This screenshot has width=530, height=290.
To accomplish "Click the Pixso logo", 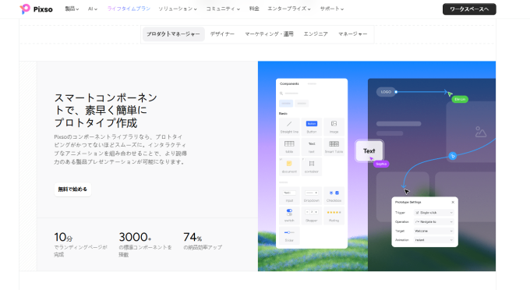I will (36, 9).
